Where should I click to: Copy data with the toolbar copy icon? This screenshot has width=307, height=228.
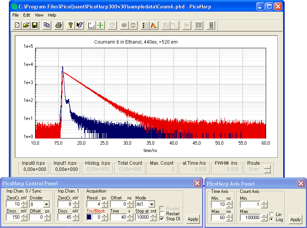pos(47,25)
